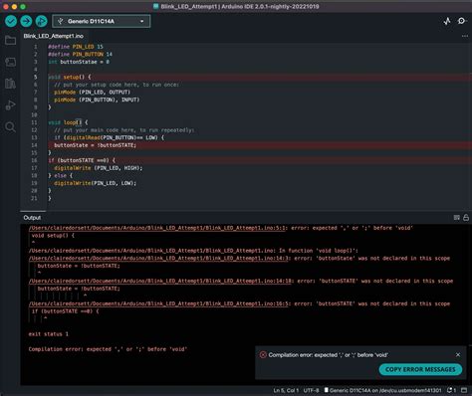Open the Search panel in sidebar
472x396 pixels.
[10, 126]
